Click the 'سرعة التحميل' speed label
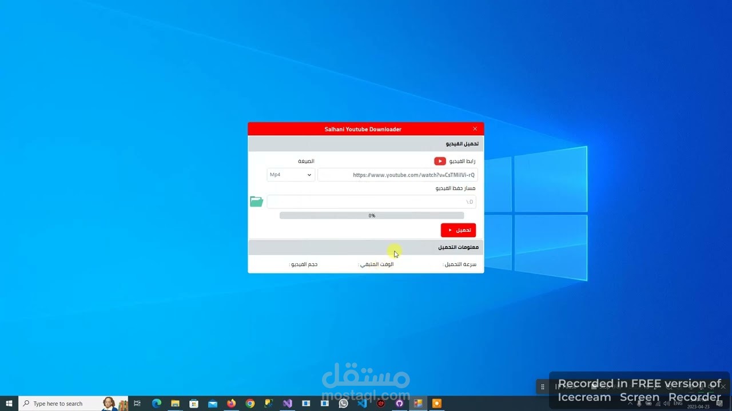732x411 pixels. tap(459, 264)
